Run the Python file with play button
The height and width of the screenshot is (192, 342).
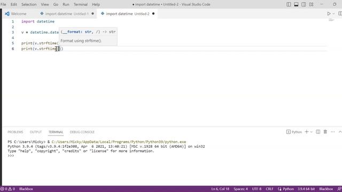pos(329,13)
